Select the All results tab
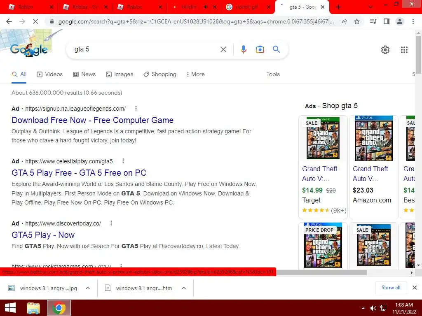 point(19,74)
